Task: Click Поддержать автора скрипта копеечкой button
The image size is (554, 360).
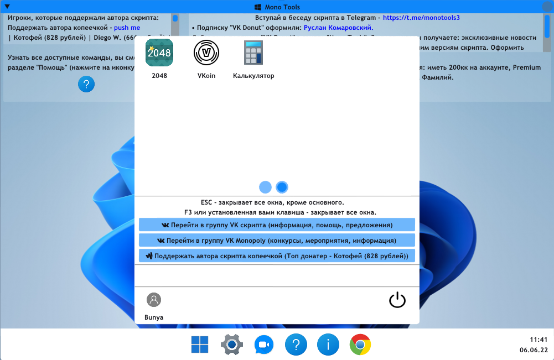Action: coord(277,256)
